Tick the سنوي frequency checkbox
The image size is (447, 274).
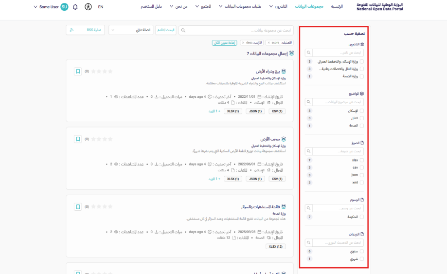(361, 252)
